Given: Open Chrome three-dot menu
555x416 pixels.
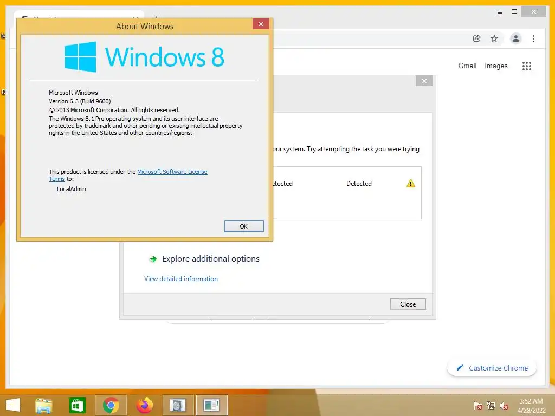Looking at the screenshot, I should pos(533,38).
